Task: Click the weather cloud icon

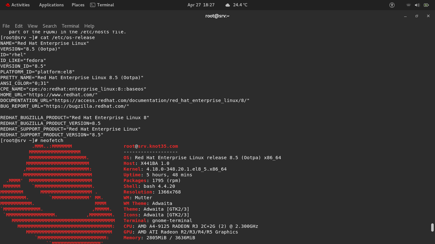Action: pyautogui.click(x=227, y=5)
